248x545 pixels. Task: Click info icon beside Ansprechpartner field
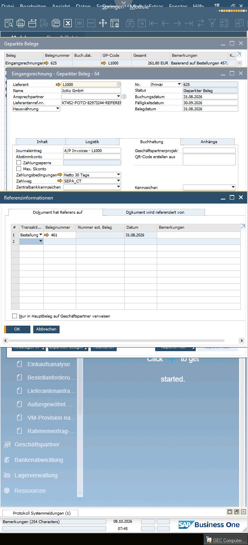pos(124,97)
